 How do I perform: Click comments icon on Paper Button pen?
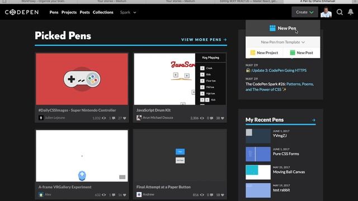click(x=211, y=195)
